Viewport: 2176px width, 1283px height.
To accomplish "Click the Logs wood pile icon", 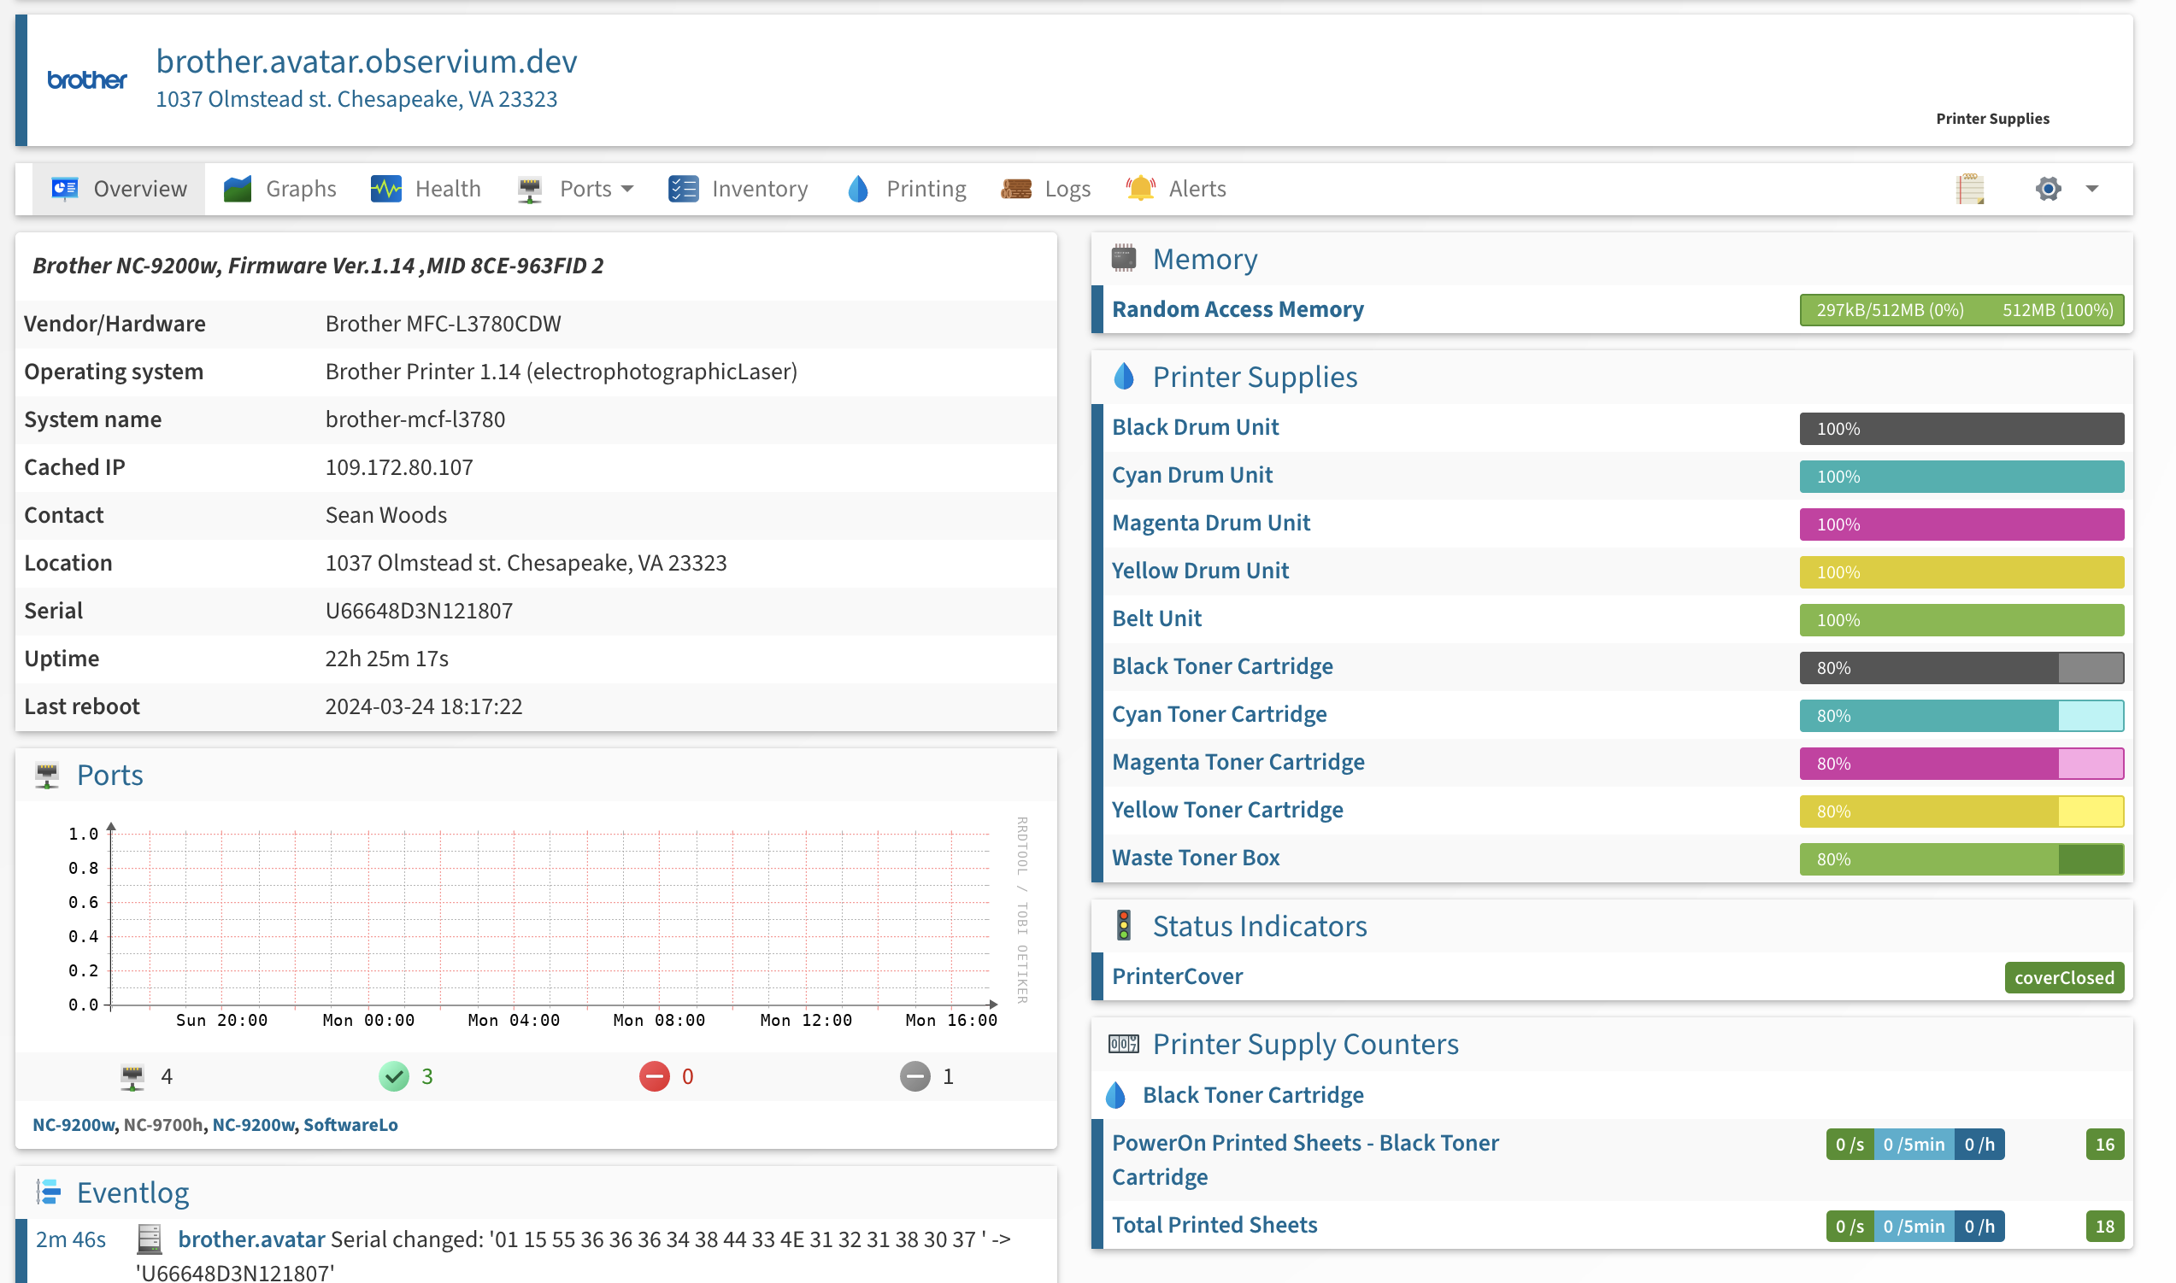I will click(1016, 189).
